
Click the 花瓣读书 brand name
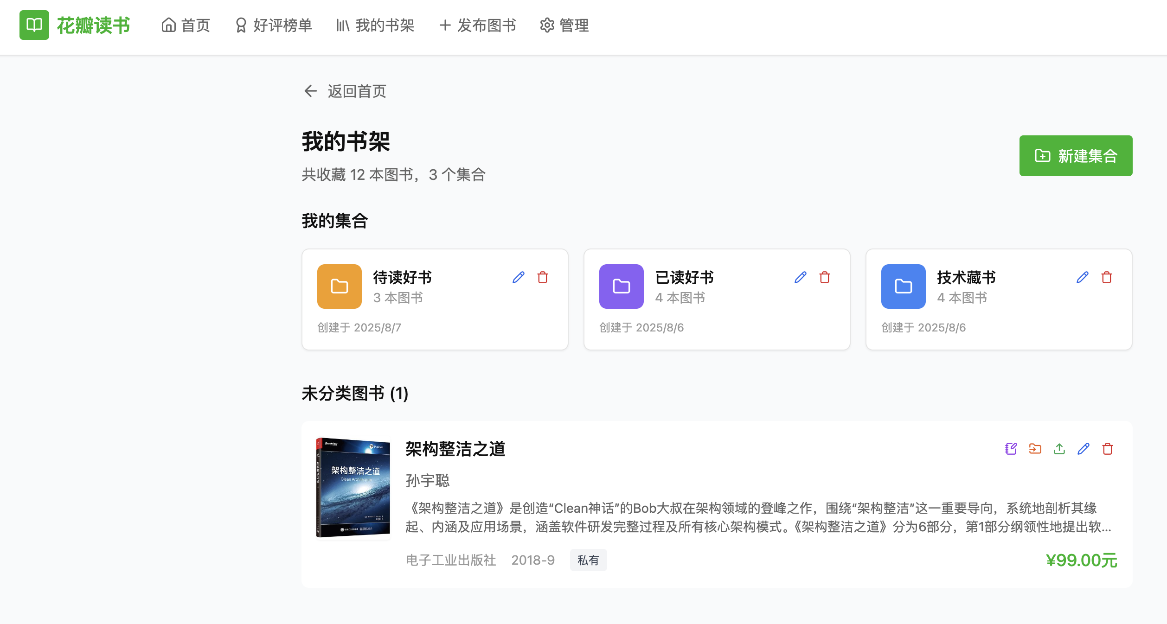(94, 25)
